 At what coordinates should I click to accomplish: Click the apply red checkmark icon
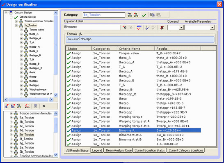[x=139, y=28]
